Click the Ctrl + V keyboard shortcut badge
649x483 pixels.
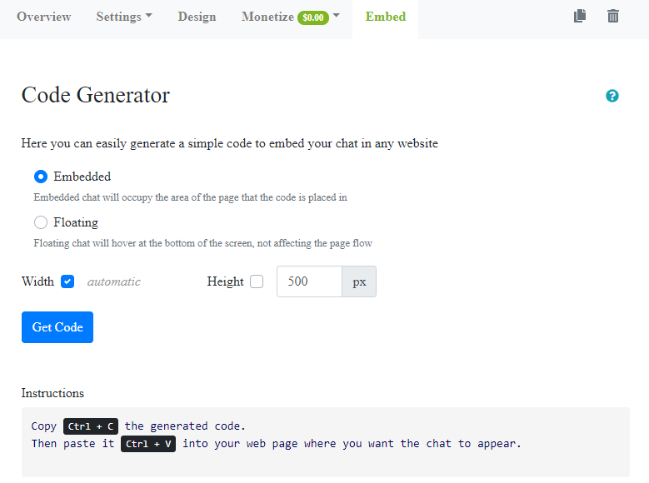click(x=148, y=443)
